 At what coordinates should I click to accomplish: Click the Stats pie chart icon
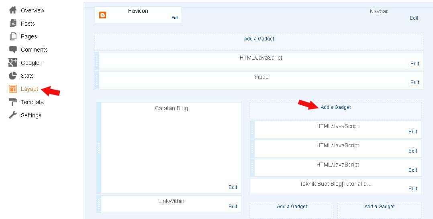pyautogui.click(x=13, y=76)
